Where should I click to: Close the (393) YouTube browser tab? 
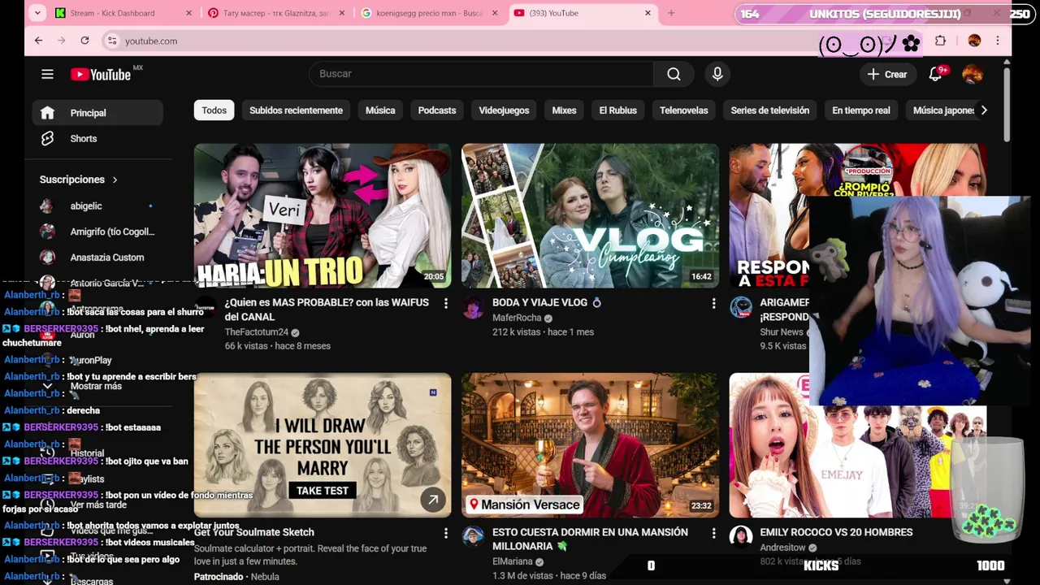648,13
